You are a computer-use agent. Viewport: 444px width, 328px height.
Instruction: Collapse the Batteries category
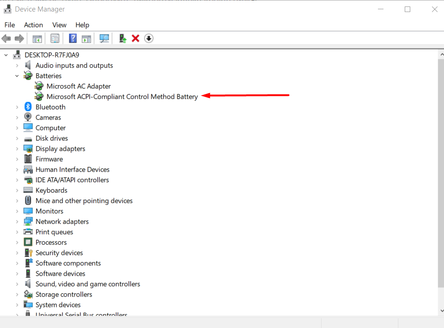pyautogui.click(x=17, y=76)
